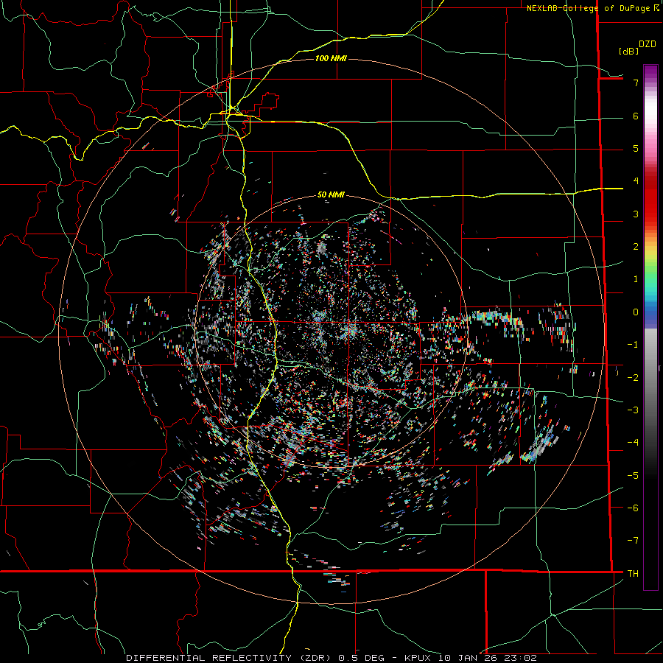Click scale value -1 on the legend
The width and height of the screenshot is (663, 663).
pos(633,345)
